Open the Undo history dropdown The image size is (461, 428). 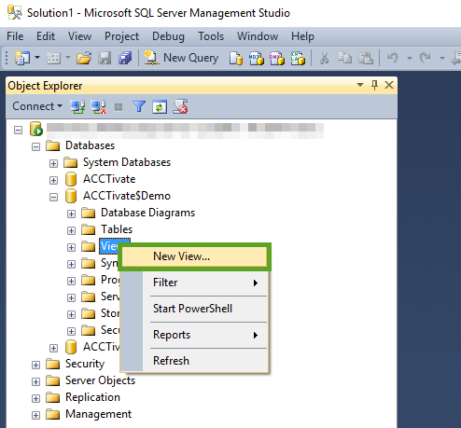point(410,58)
